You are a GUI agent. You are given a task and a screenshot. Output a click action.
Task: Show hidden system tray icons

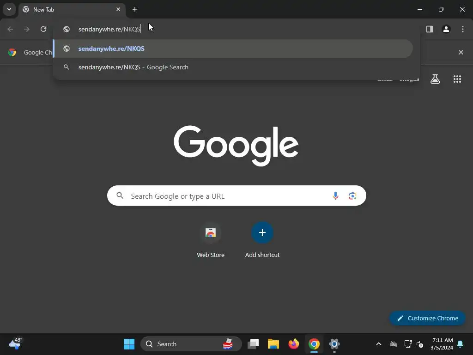click(379, 344)
